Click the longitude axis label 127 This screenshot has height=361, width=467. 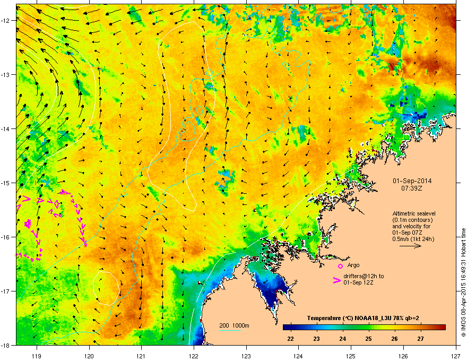pos(456,356)
